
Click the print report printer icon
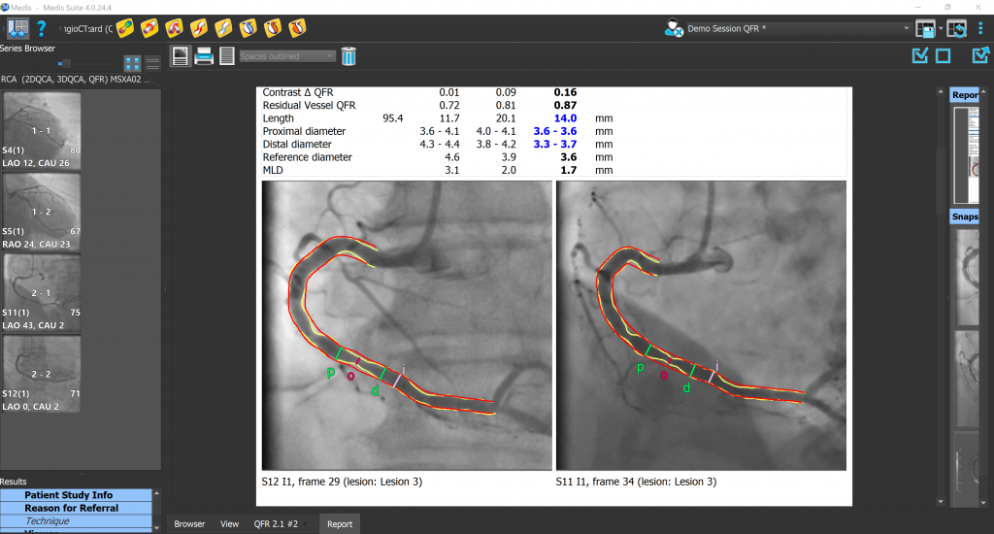tap(204, 56)
